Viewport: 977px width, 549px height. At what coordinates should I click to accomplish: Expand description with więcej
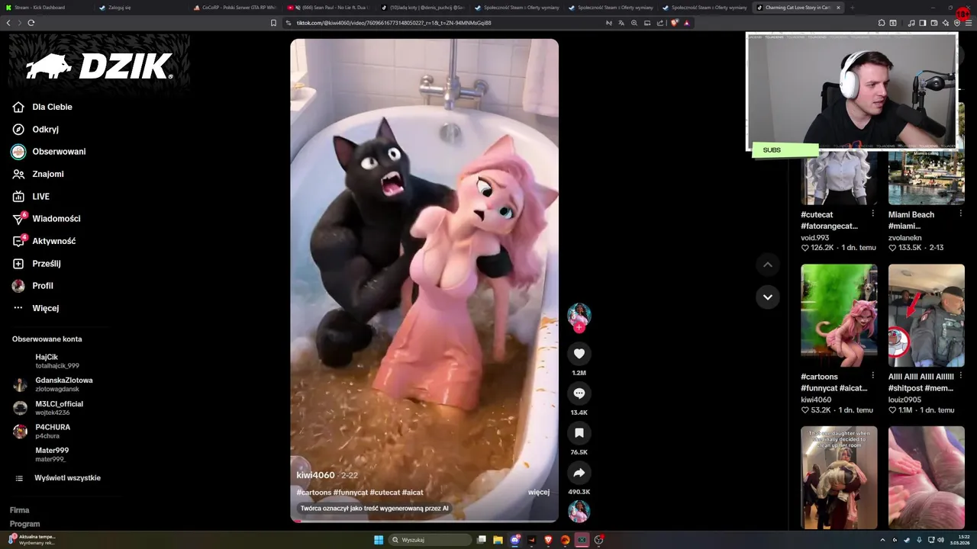click(539, 493)
